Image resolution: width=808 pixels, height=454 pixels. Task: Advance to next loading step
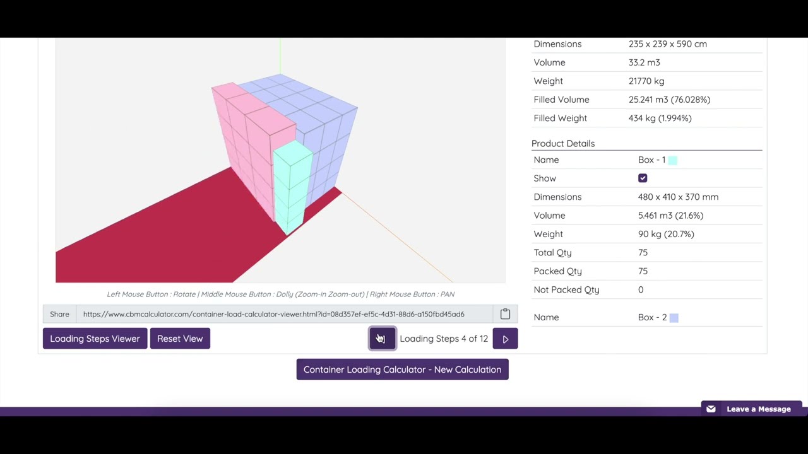(505, 339)
